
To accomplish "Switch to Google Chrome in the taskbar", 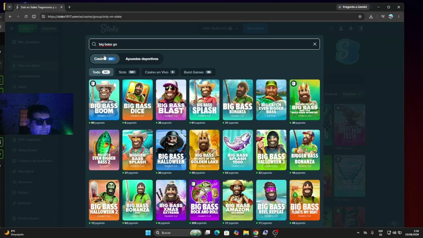I will pyautogui.click(x=255, y=233).
